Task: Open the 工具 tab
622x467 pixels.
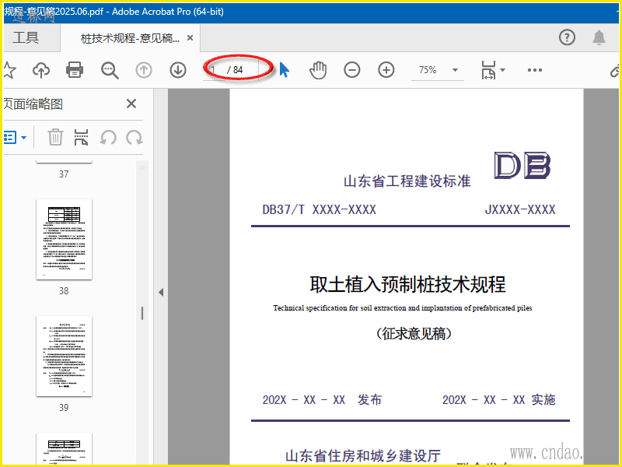Action: [26, 37]
